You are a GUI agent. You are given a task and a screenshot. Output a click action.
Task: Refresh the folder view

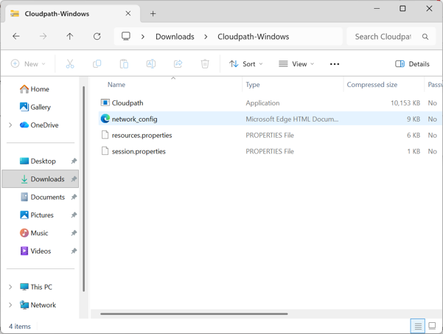97,36
